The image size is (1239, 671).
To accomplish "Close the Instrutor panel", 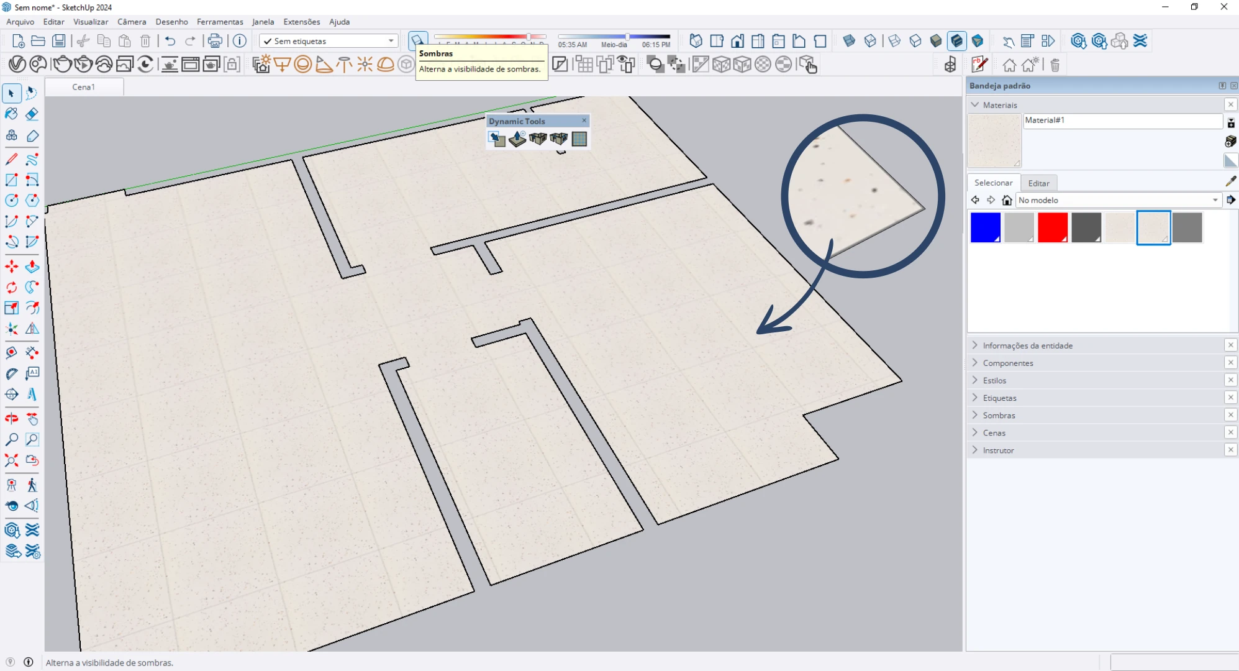I will click(1230, 450).
